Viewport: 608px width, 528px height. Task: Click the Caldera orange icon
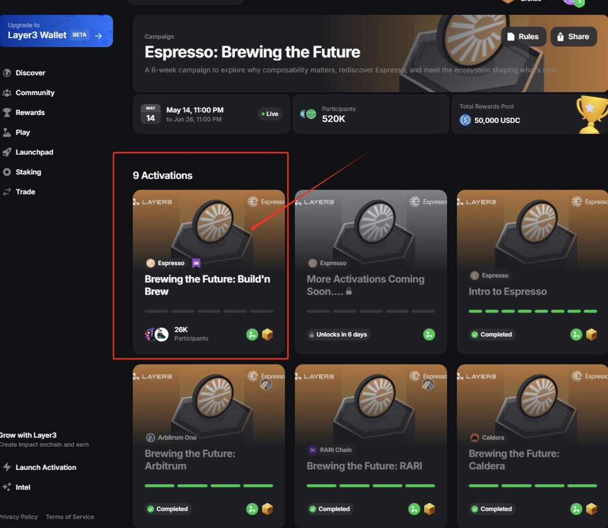(x=475, y=438)
